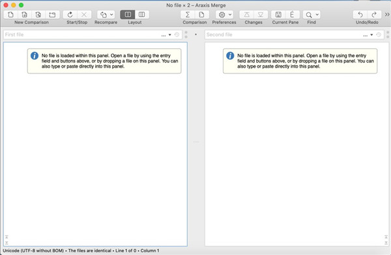Click the right pane info icon
The width and height of the screenshot is (391, 255).
(x=230, y=55)
